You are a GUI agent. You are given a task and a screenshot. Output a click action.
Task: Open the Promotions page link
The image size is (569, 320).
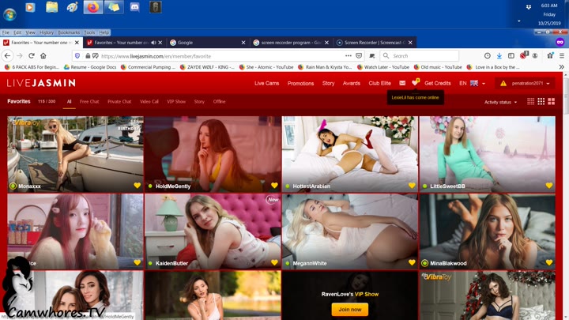pyautogui.click(x=300, y=83)
